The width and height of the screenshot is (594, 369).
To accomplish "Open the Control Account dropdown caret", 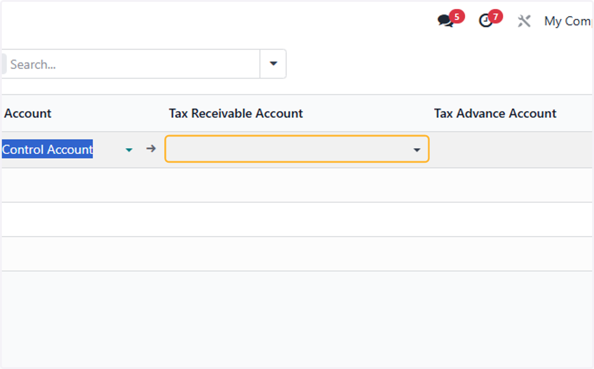I will (x=129, y=149).
